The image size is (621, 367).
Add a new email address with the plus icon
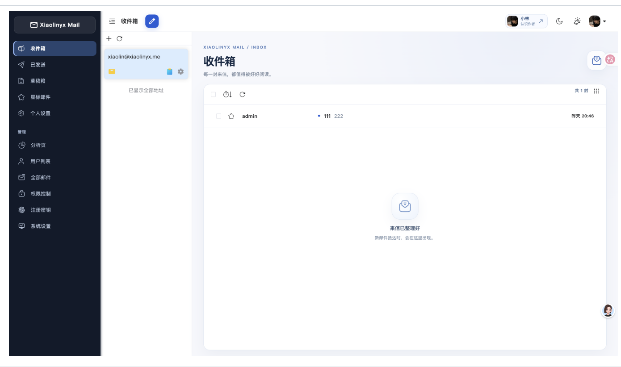point(109,39)
